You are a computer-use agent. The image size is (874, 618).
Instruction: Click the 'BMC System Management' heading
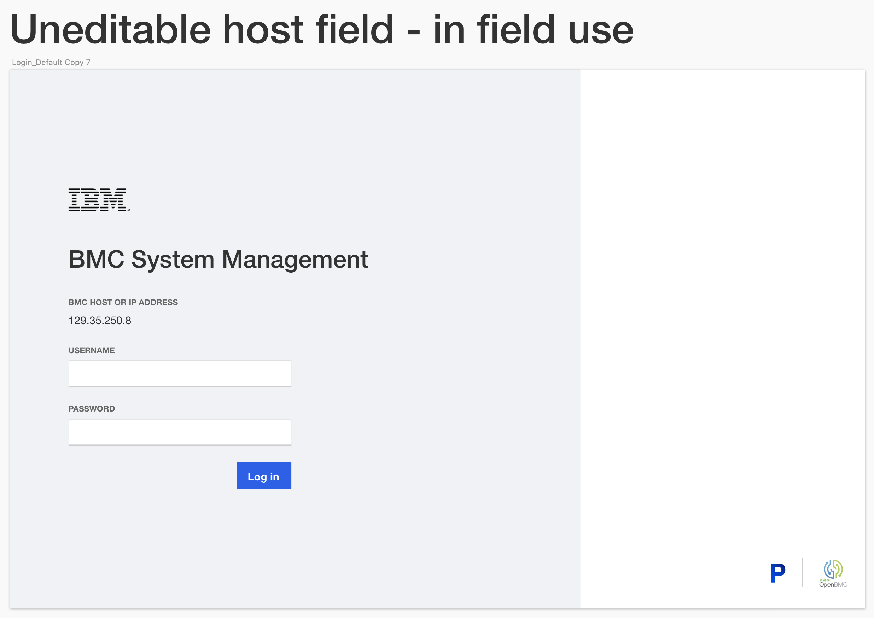click(x=218, y=259)
